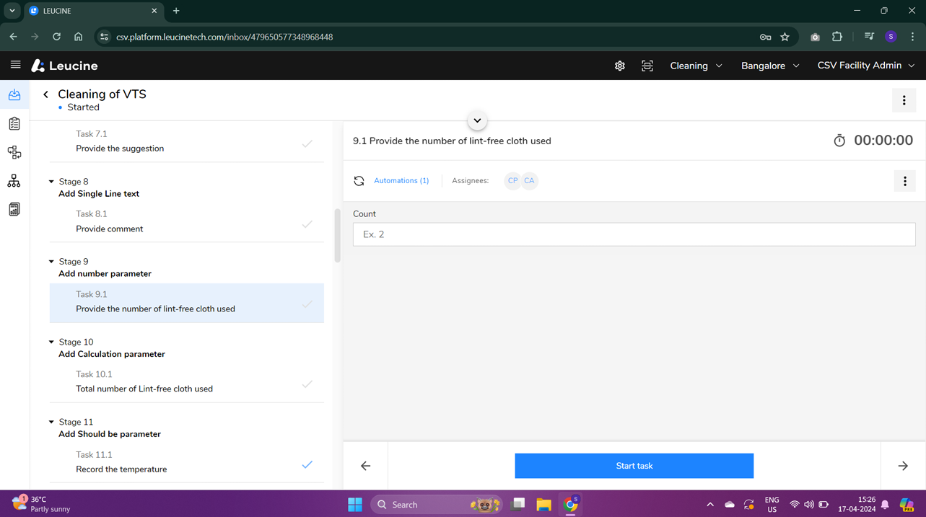
Task: Click the Leucine logo
Action: pos(64,66)
